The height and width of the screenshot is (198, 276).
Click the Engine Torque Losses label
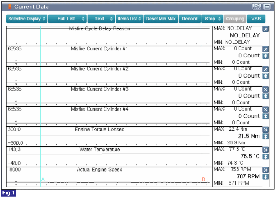click(100, 129)
